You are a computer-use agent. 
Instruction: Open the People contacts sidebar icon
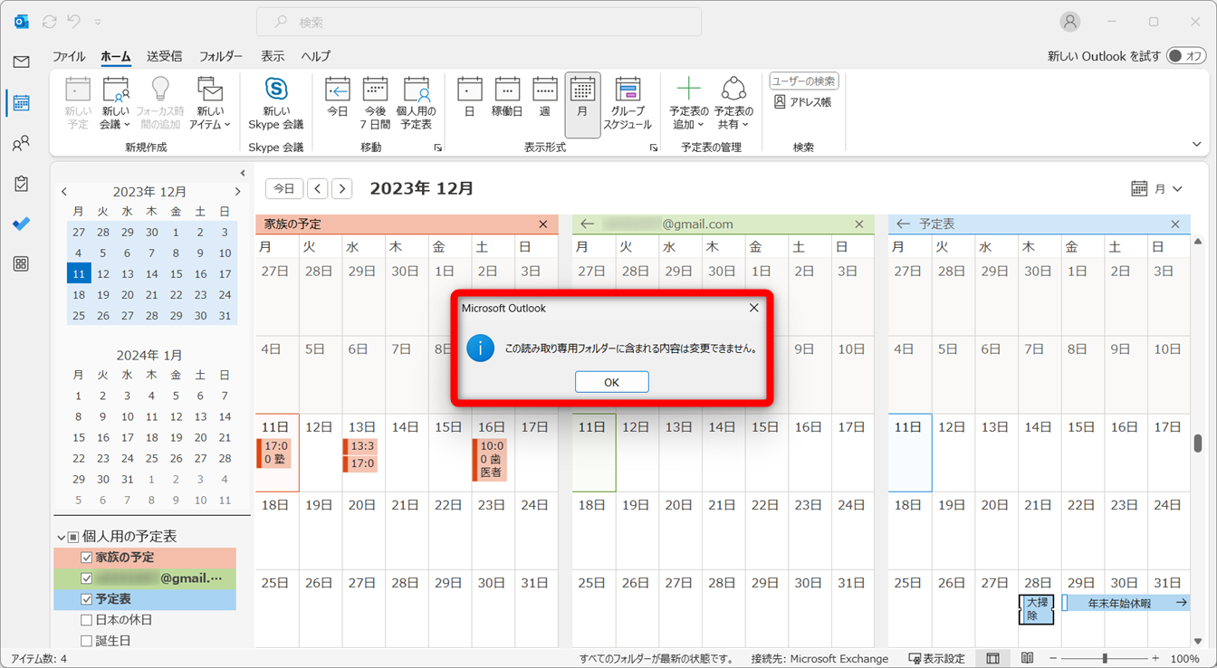click(21, 144)
